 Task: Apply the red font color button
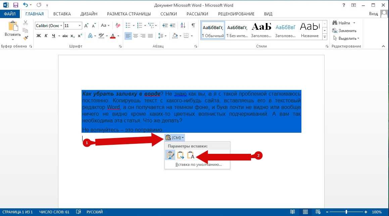pyautogui.click(x=113, y=36)
